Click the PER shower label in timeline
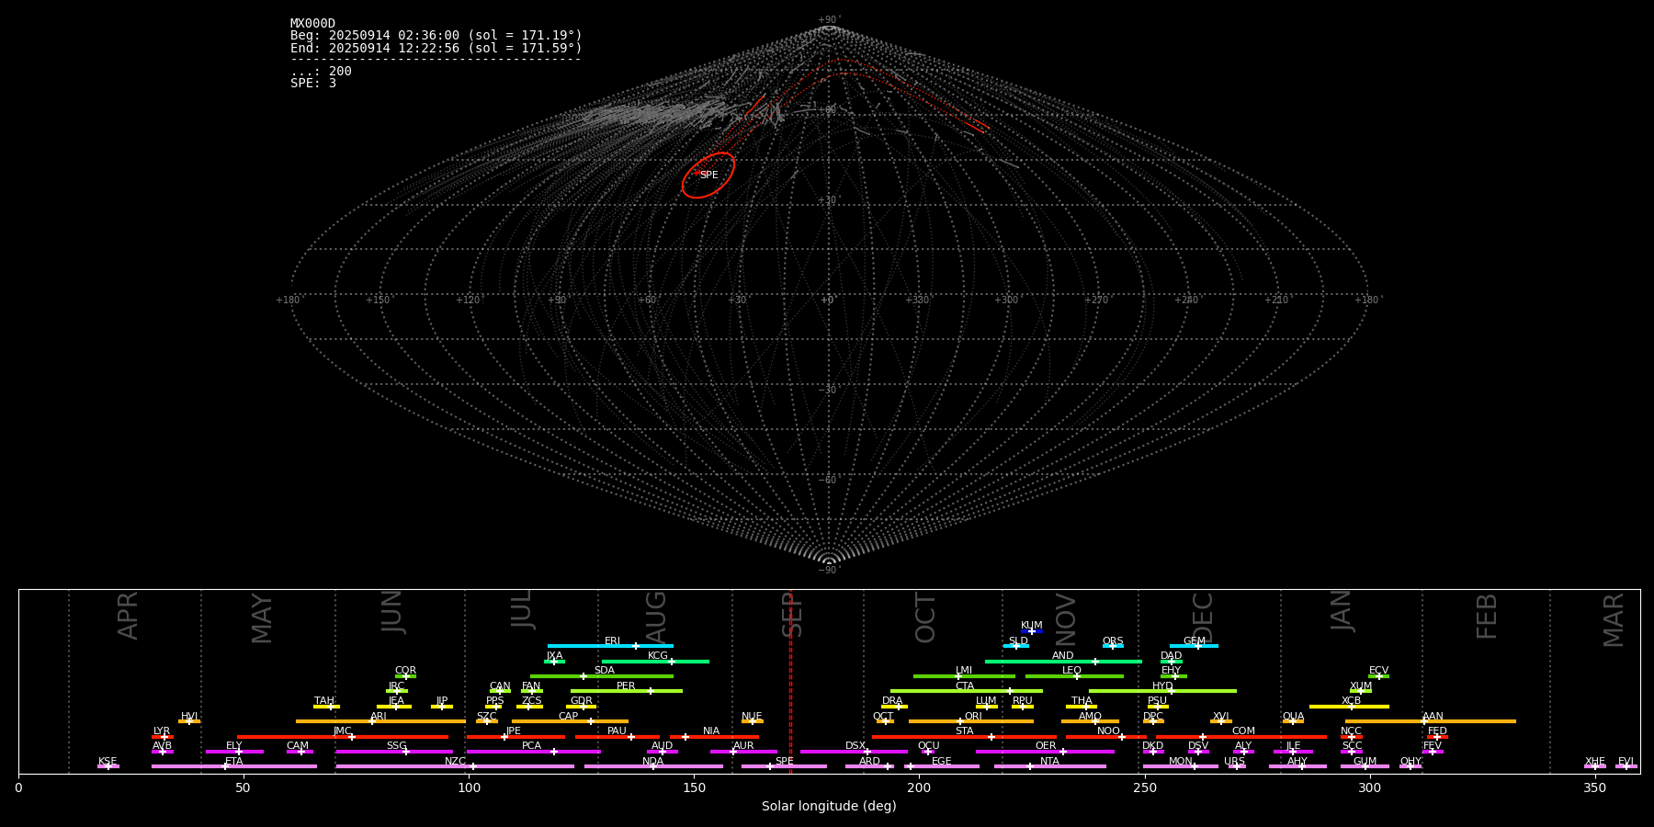Viewport: 1654px width, 827px height. point(626,686)
